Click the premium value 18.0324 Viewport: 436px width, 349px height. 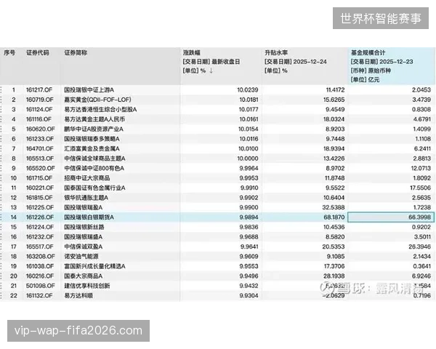tap(334, 119)
